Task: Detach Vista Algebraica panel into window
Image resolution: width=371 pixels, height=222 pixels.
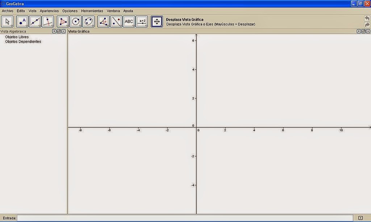Action: [x=59, y=31]
